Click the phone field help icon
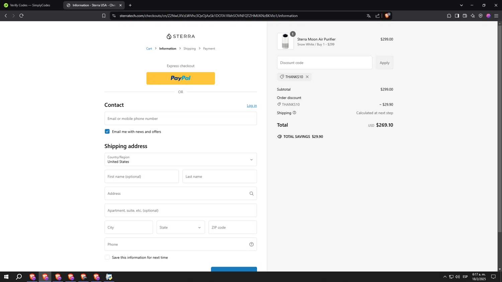The height and width of the screenshot is (282, 502). pyautogui.click(x=251, y=244)
